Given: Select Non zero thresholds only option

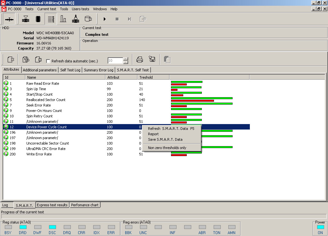Looking at the screenshot, I should pos(167,148).
